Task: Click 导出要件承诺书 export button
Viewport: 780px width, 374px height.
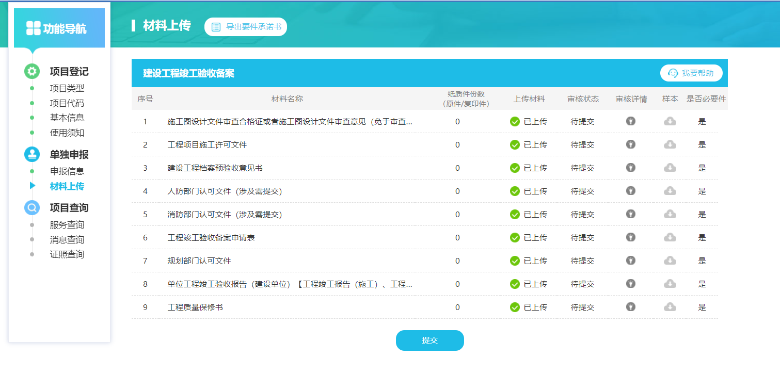Action: 246,27
